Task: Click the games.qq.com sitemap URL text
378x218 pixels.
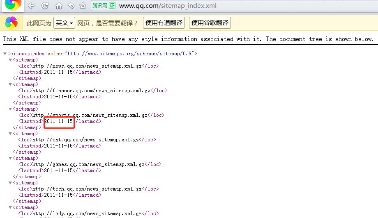Action: pos(88,164)
